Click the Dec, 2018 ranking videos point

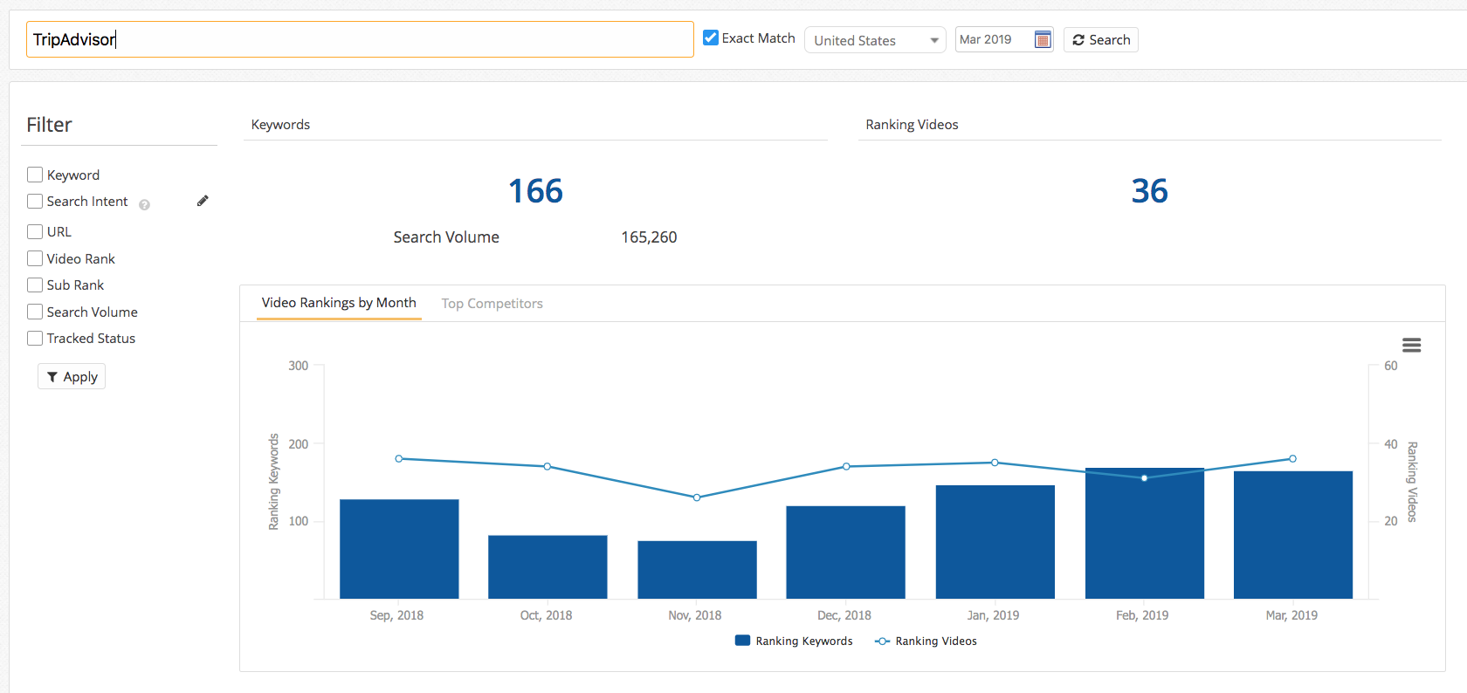pyautogui.click(x=846, y=466)
